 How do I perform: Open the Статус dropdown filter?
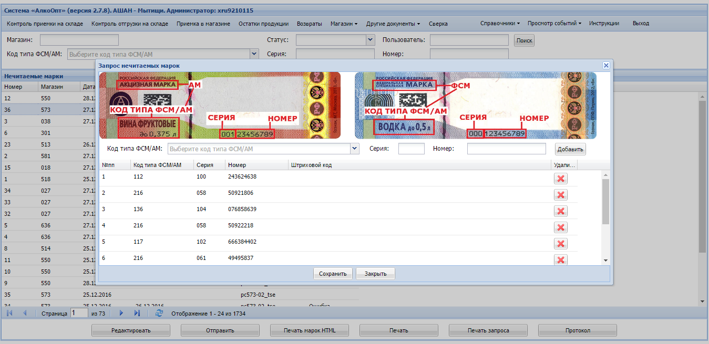pos(369,40)
